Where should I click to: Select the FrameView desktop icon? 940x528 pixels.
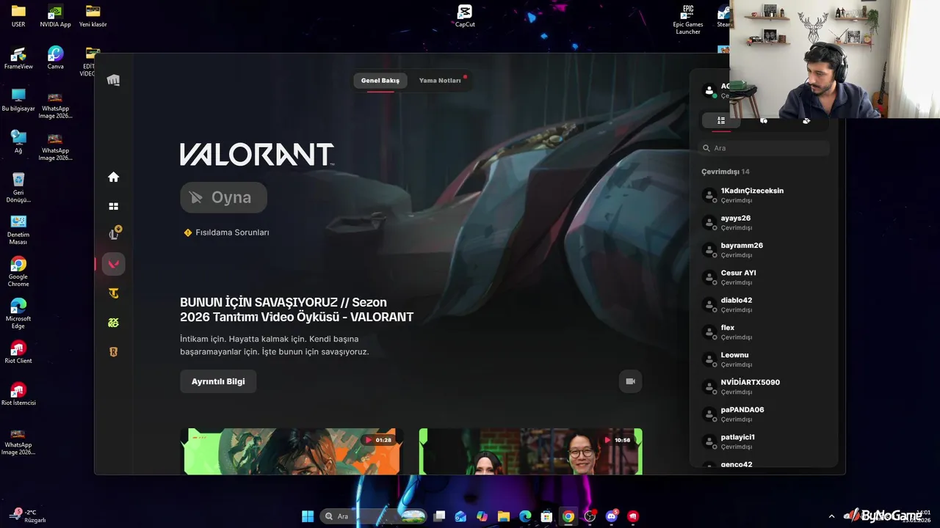pyautogui.click(x=18, y=59)
